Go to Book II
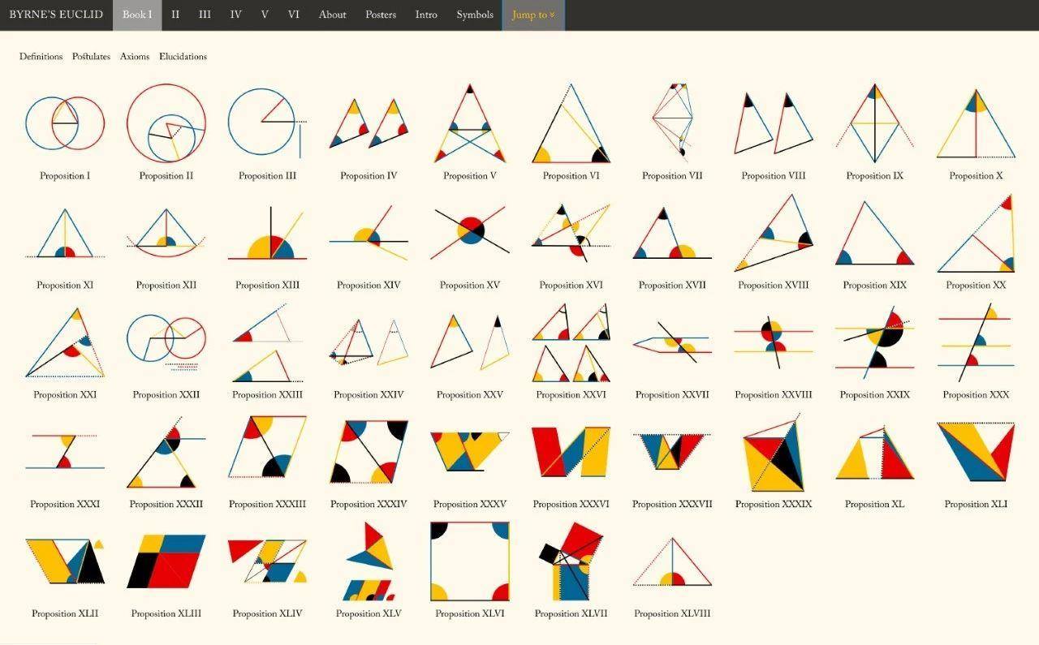The image size is (1039, 645). [x=175, y=15]
